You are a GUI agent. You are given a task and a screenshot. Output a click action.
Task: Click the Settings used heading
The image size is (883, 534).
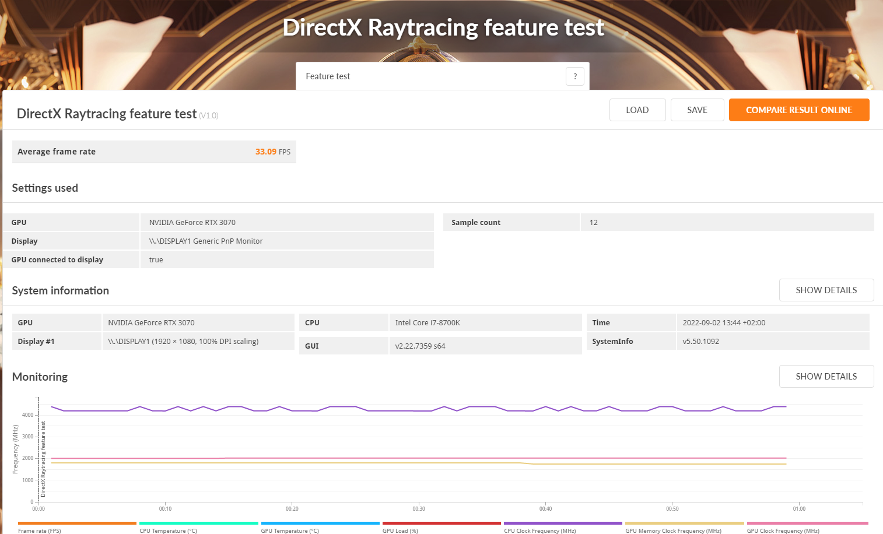tap(45, 188)
